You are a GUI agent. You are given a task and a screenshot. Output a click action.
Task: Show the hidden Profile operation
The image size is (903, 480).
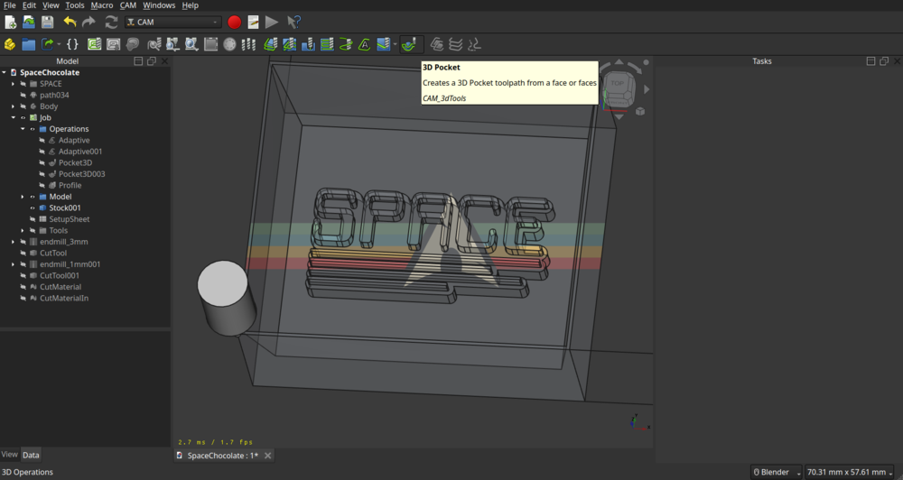click(x=42, y=185)
